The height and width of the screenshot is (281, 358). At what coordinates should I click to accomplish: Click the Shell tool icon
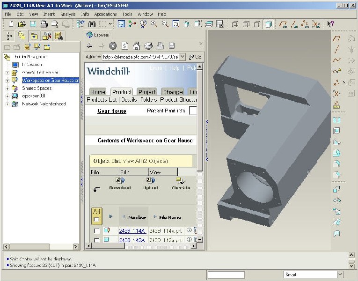click(336, 131)
